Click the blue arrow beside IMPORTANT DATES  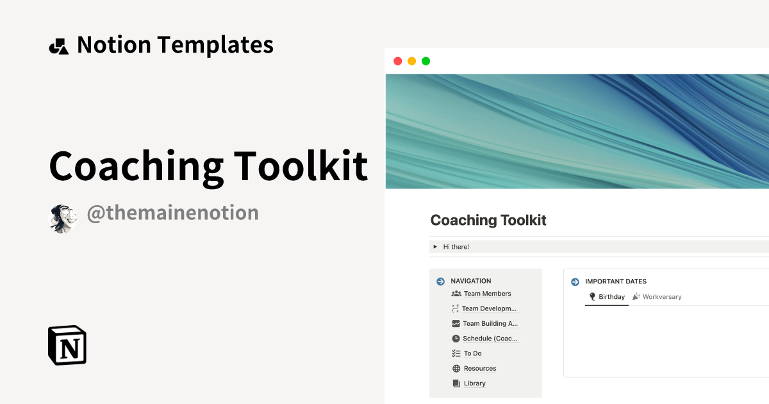pyautogui.click(x=574, y=282)
